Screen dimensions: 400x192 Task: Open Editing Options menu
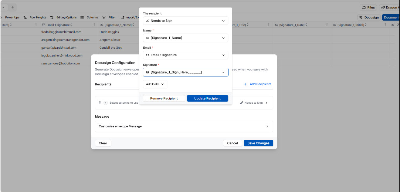[63, 17]
